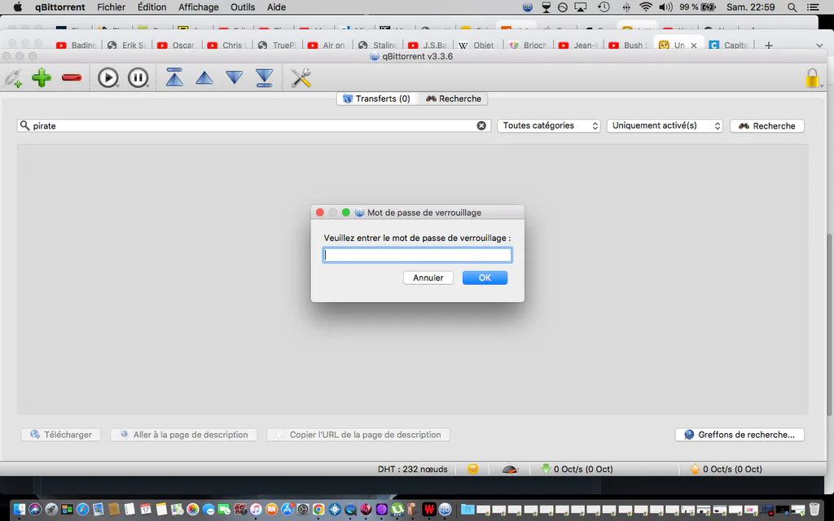834x521 pixels.
Task: Open a new tab in the browser window
Action: 769,46
